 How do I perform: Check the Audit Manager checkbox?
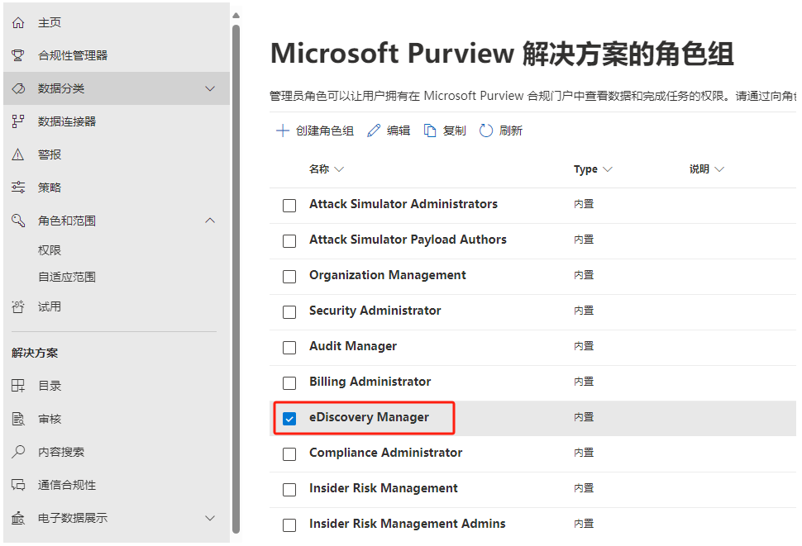click(289, 347)
